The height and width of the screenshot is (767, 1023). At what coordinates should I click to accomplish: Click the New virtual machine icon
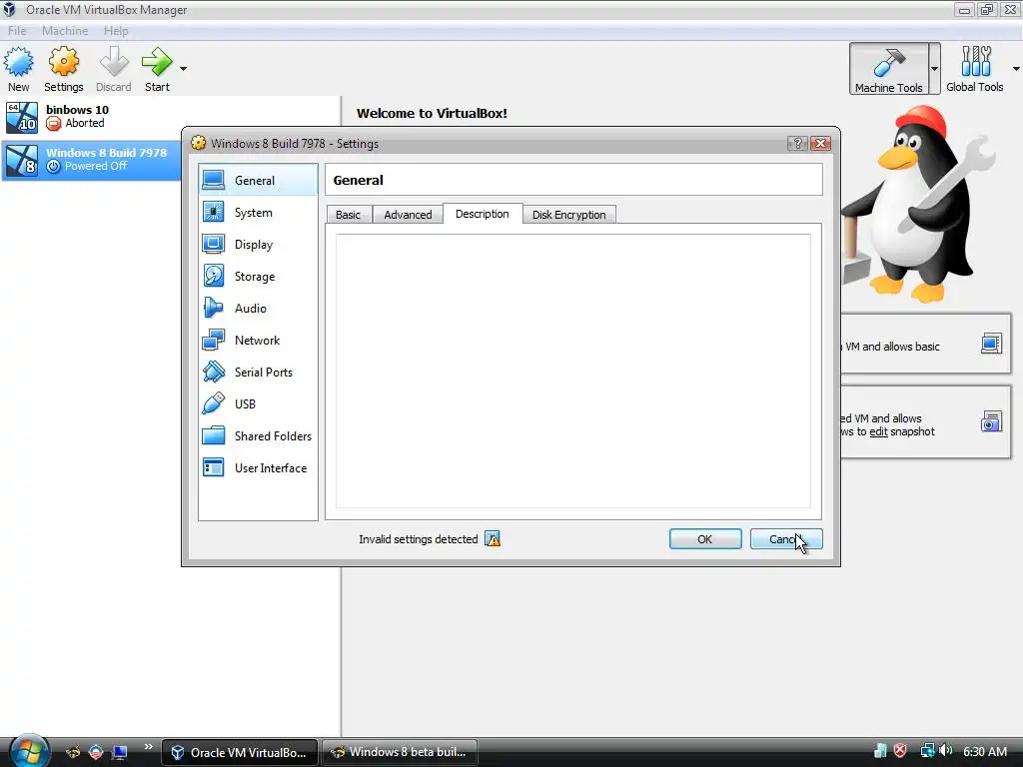(18, 69)
